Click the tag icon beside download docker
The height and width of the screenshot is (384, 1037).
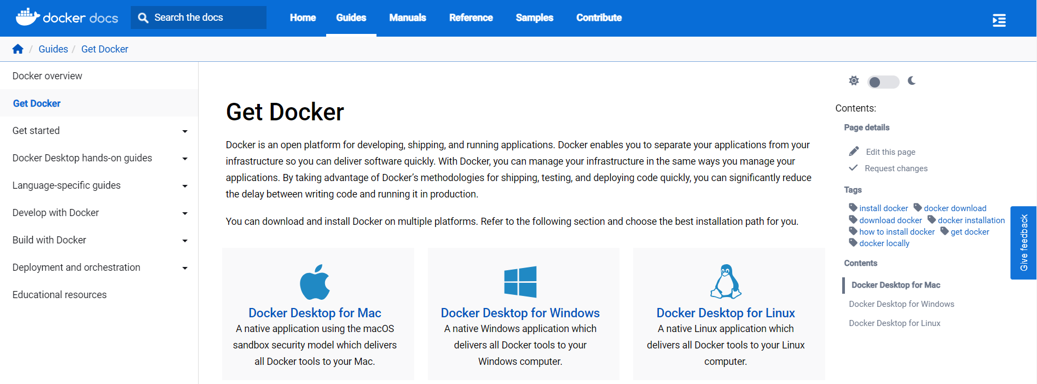point(853,219)
